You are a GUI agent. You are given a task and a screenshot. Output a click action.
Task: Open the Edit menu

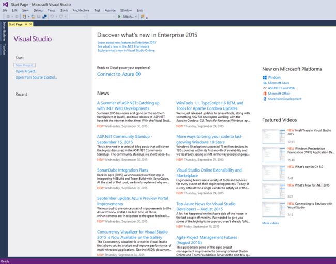coord(14,10)
